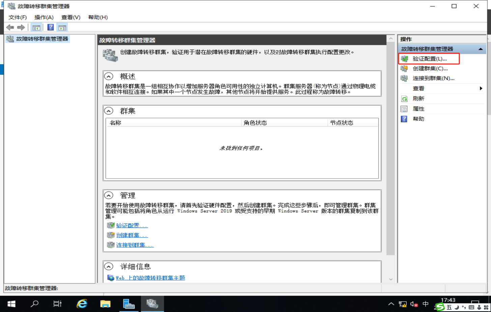Click the Forward navigation arrow
Viewport: 491px width, 312px height.
(x=21, y=27)
